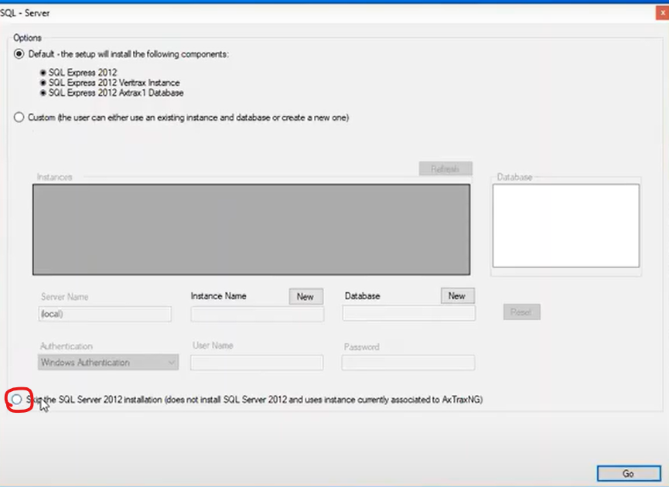Click the Password input field
This screenshot has width=669, height=487.
point(408,363)
